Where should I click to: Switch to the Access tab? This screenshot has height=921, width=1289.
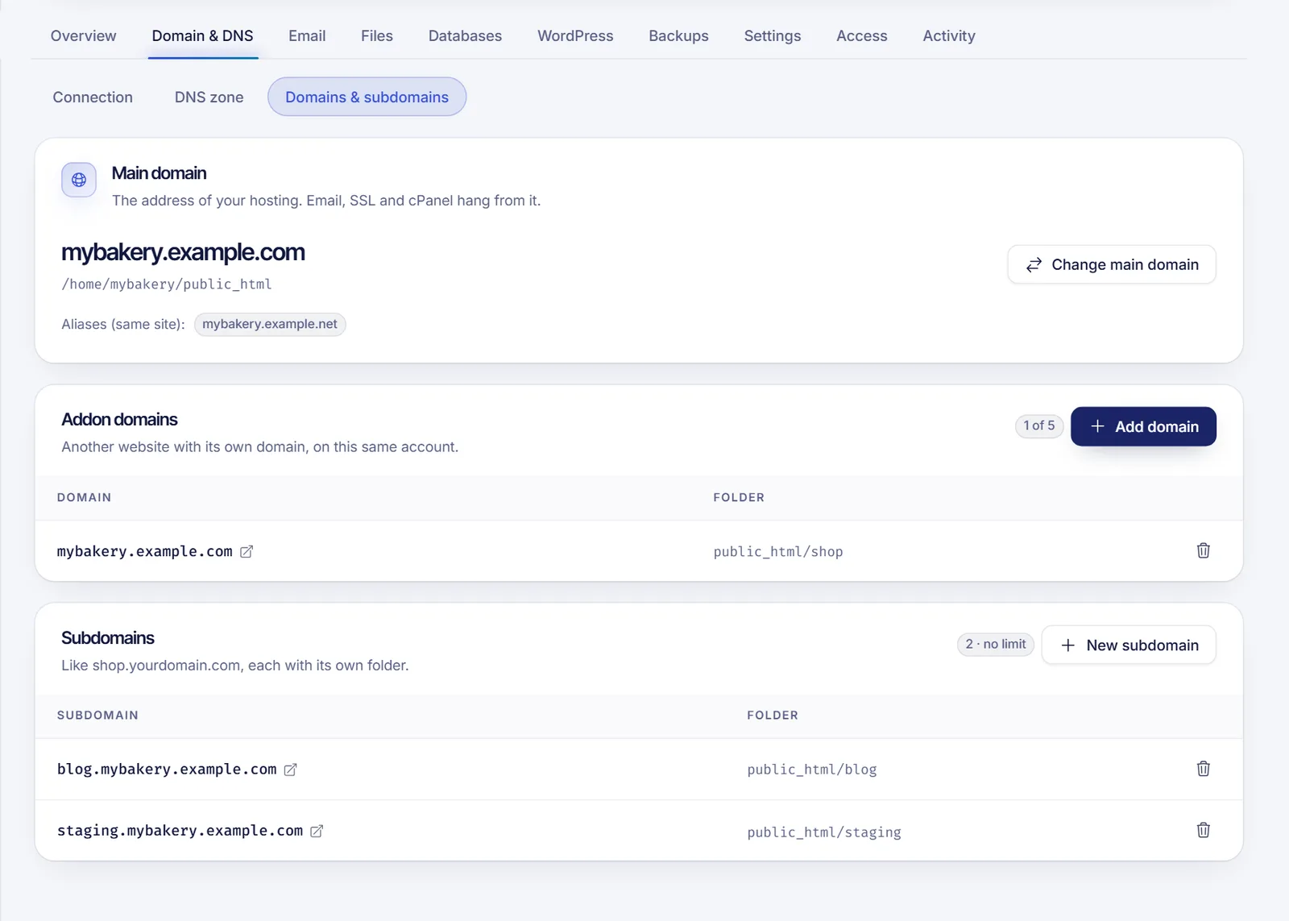tap(861, 35)
